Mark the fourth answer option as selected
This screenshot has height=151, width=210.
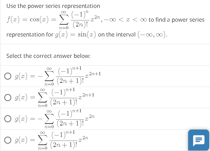click(x=8, y=140)
